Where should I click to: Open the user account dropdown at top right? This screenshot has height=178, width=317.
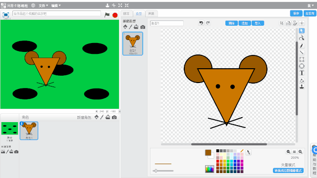click(311, 5)
